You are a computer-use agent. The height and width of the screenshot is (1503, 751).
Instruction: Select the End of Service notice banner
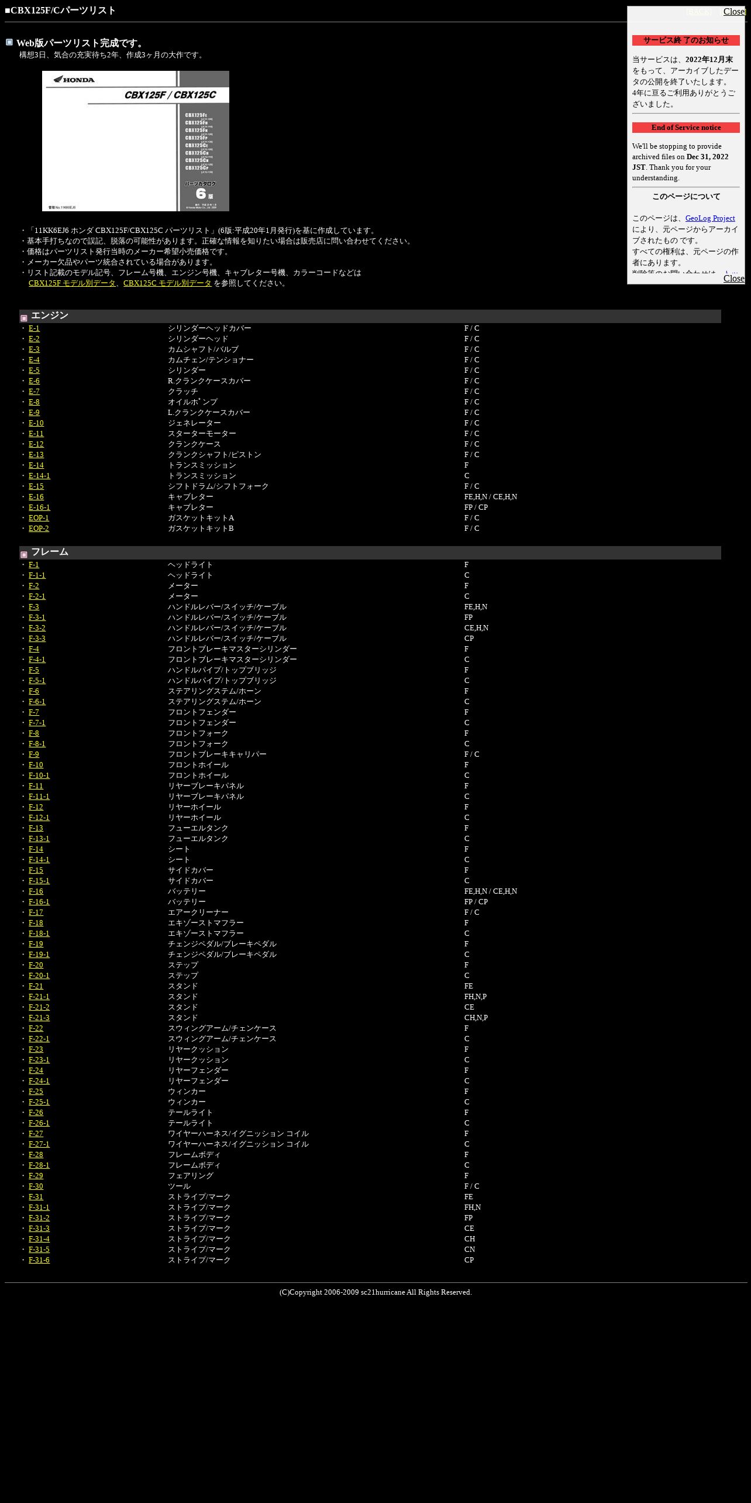click(x=685, y=128)
